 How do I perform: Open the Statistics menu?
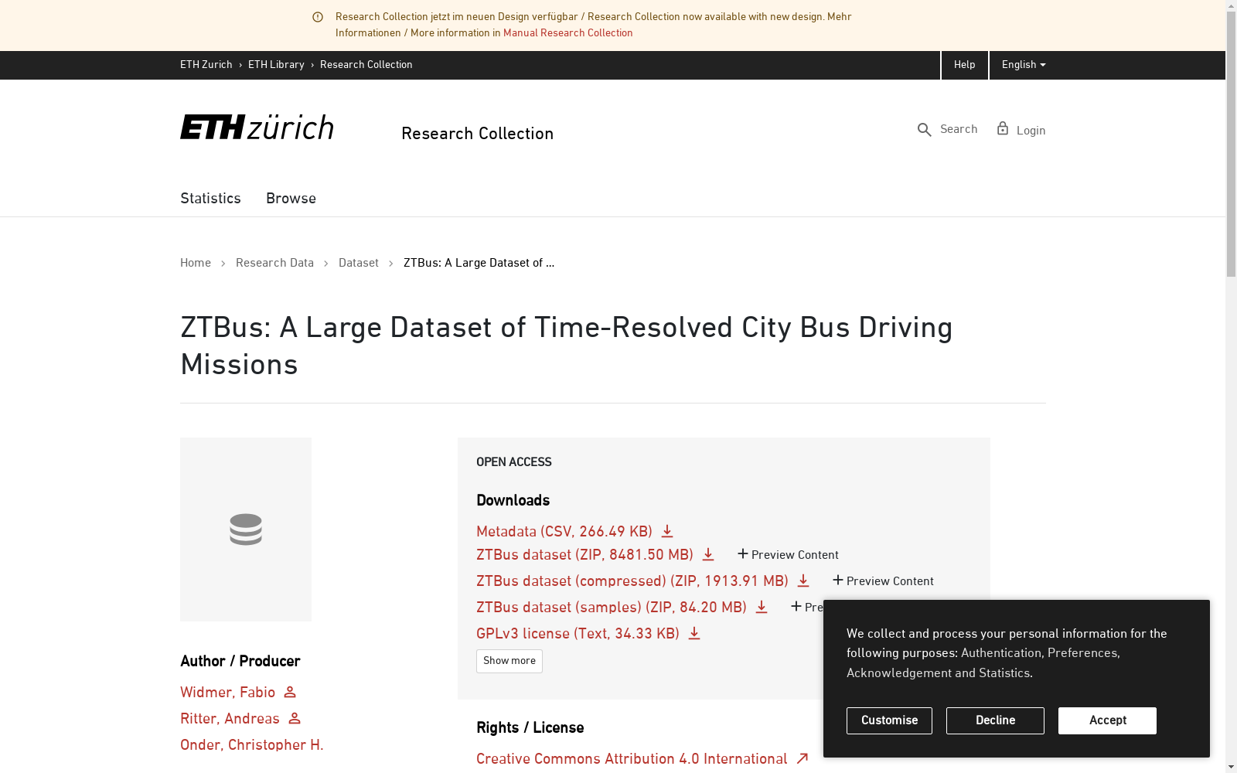pos(210,199)
